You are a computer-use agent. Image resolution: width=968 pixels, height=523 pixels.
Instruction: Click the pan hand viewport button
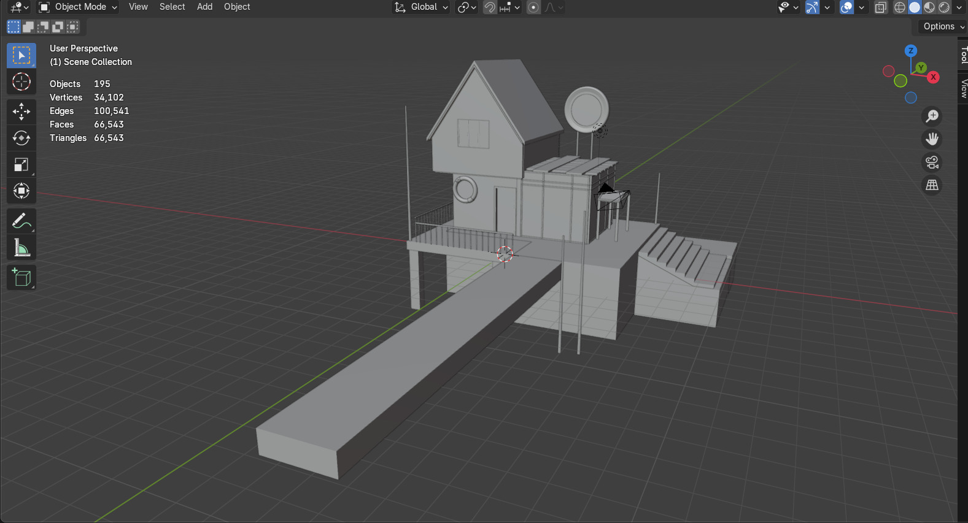point(932,139)
